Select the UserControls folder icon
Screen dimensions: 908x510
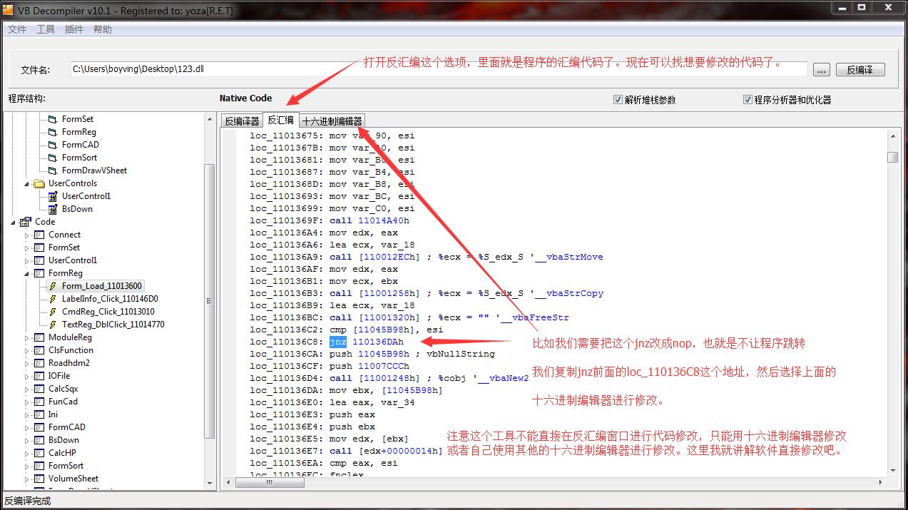click(x=39, y=183)
